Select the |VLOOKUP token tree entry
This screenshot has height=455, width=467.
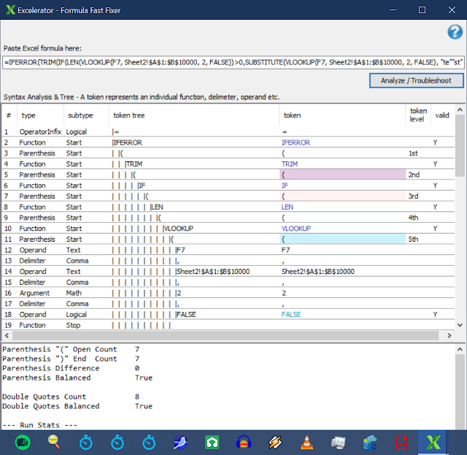tap(178, 229)
